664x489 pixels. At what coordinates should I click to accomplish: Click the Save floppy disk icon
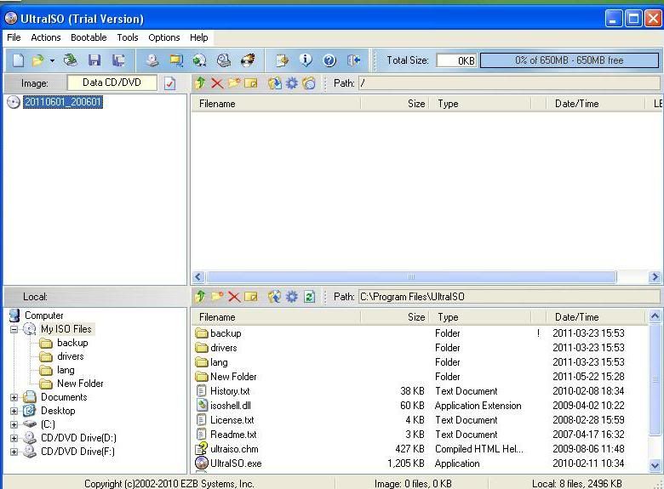pyautogui.click(x=94, y=60)
